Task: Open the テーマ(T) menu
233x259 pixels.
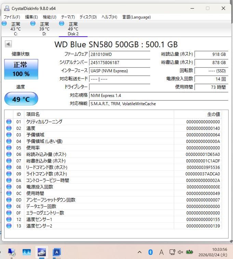Action: point(68,17)
